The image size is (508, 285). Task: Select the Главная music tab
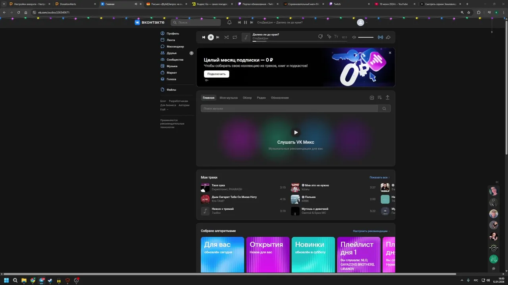(x=208, y=98)
